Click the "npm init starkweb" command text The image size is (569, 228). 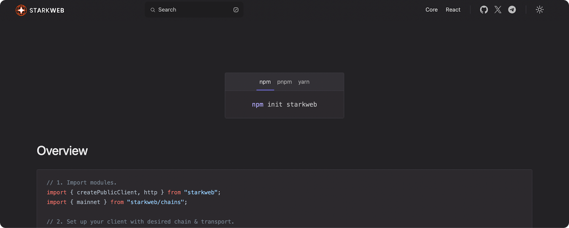284,105
